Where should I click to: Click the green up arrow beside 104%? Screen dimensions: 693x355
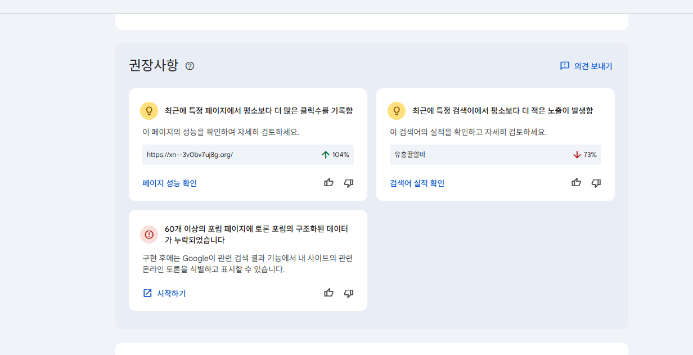point(325,155)
